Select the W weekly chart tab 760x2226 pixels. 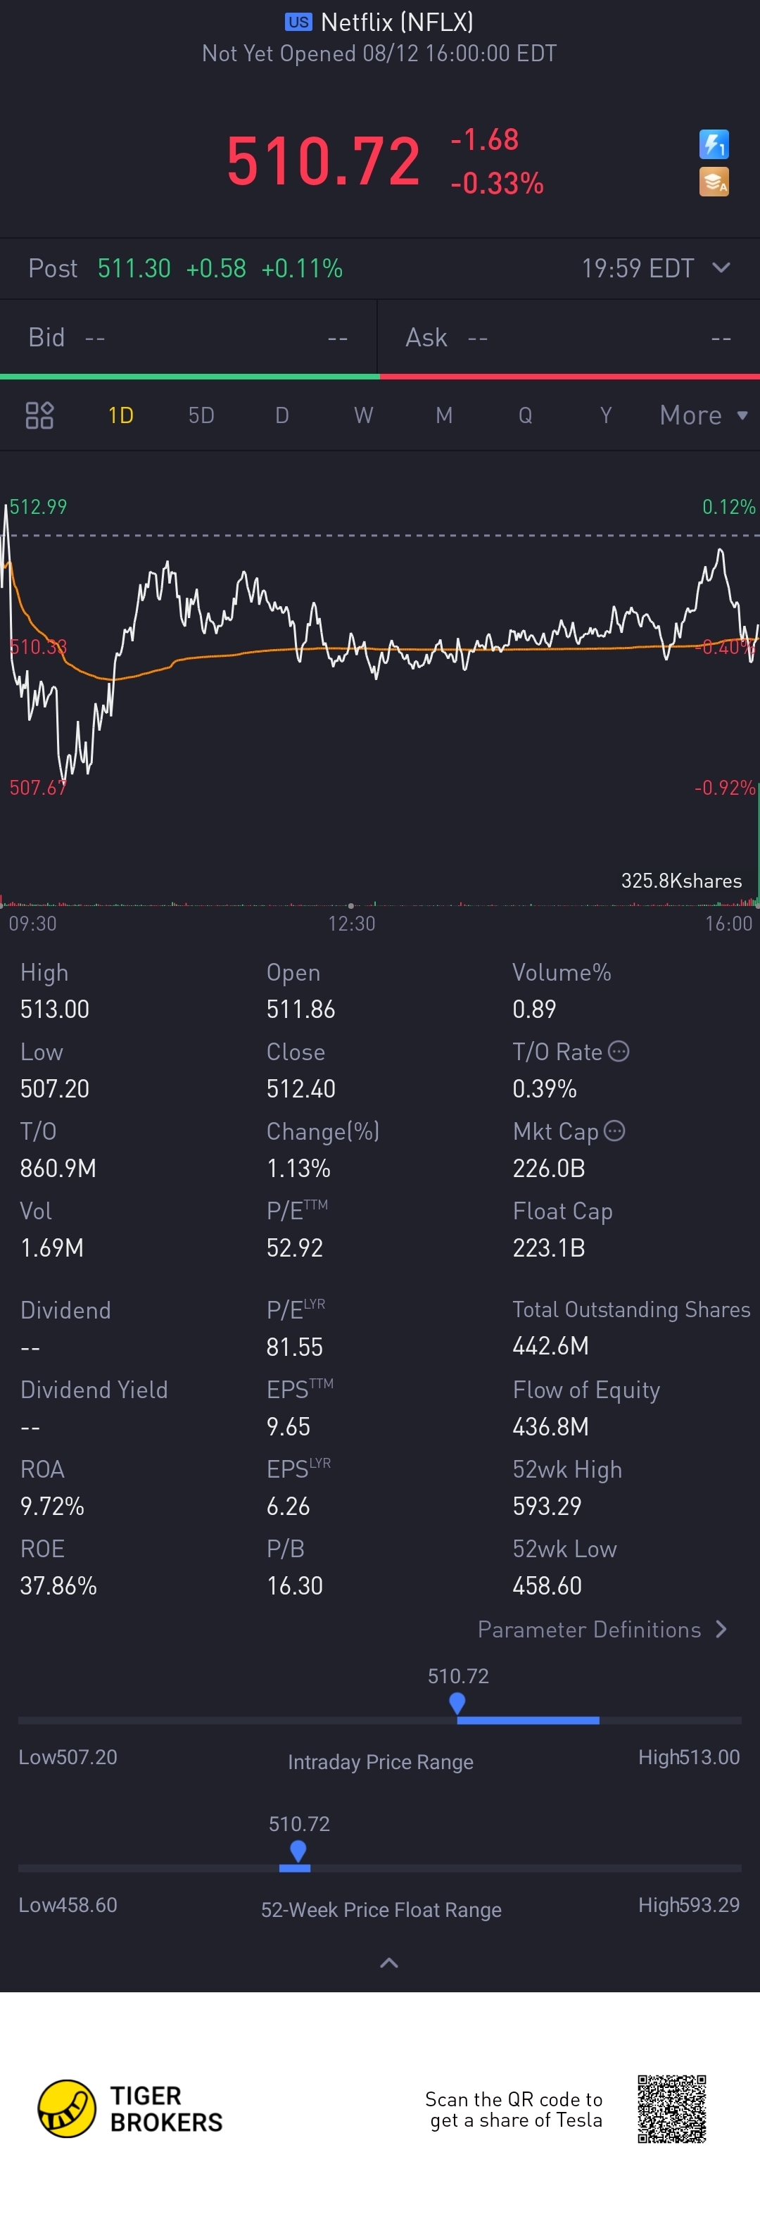pyautogui.click(x=364, y=415)
